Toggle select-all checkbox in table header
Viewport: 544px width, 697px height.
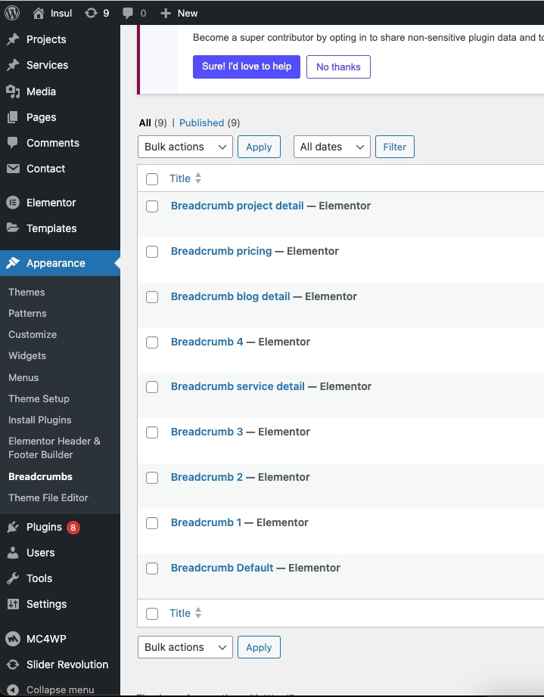[x=152, y=179]
